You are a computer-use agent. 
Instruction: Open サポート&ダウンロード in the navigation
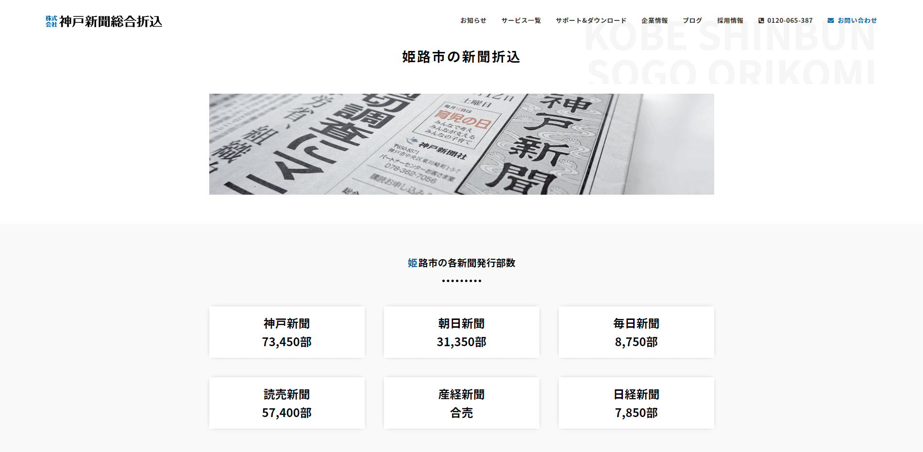click(591, 20)
